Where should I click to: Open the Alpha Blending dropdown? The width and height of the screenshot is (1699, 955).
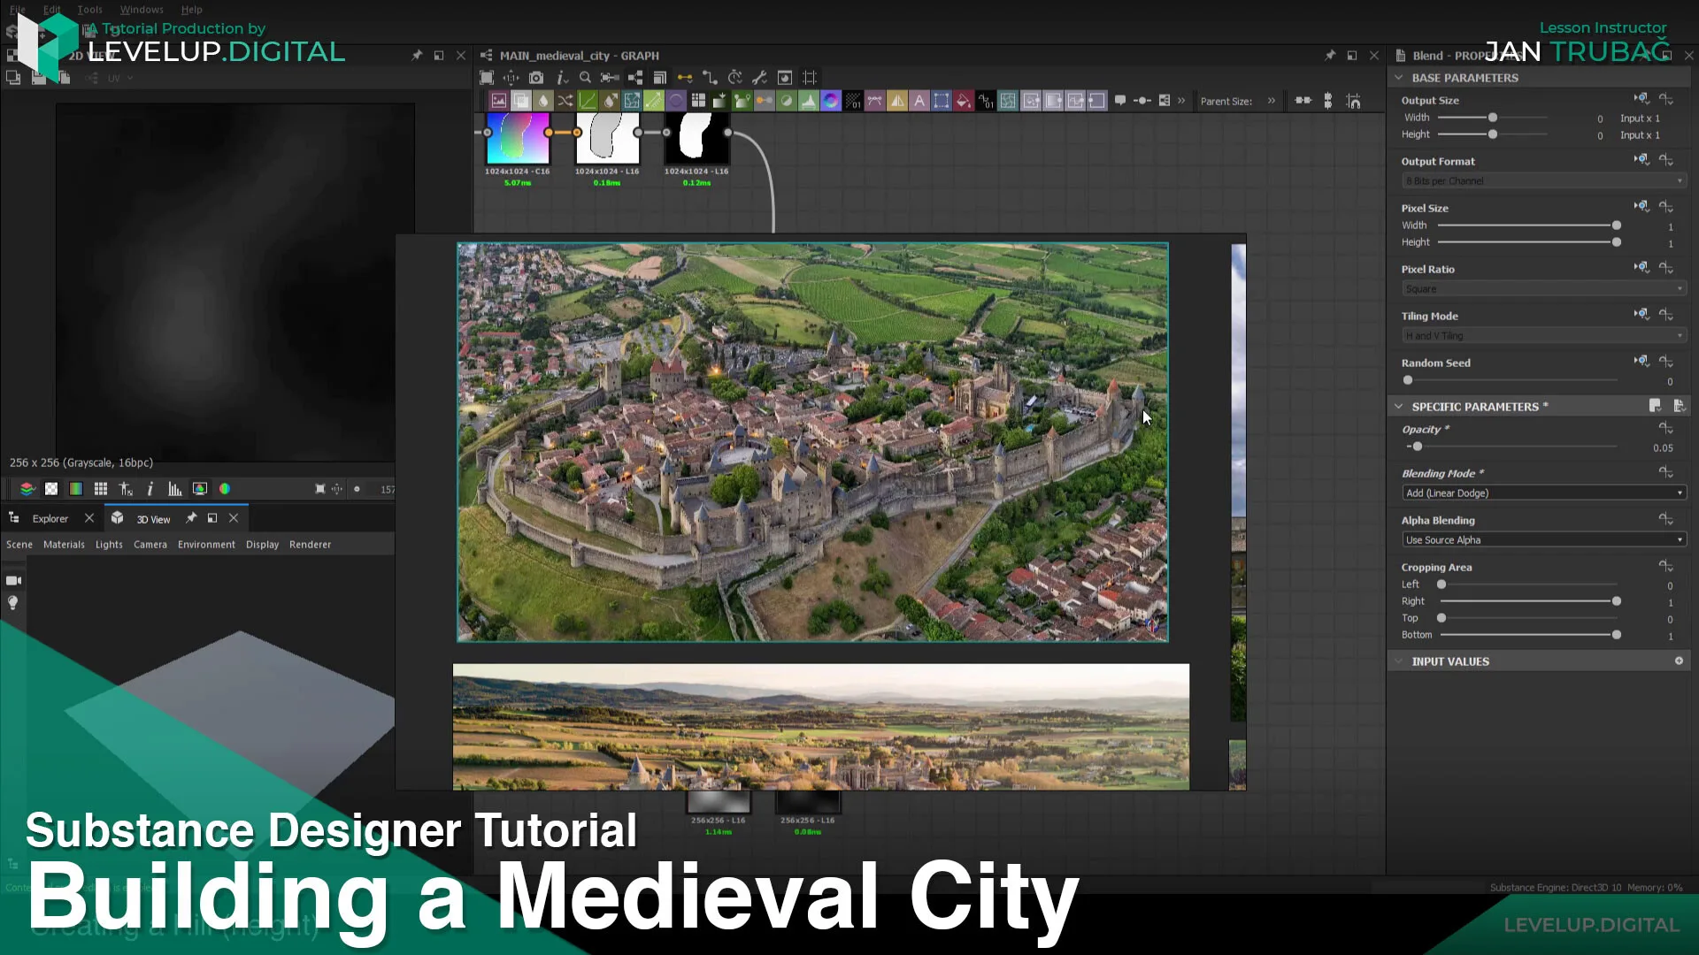(x=1541, y=539)
